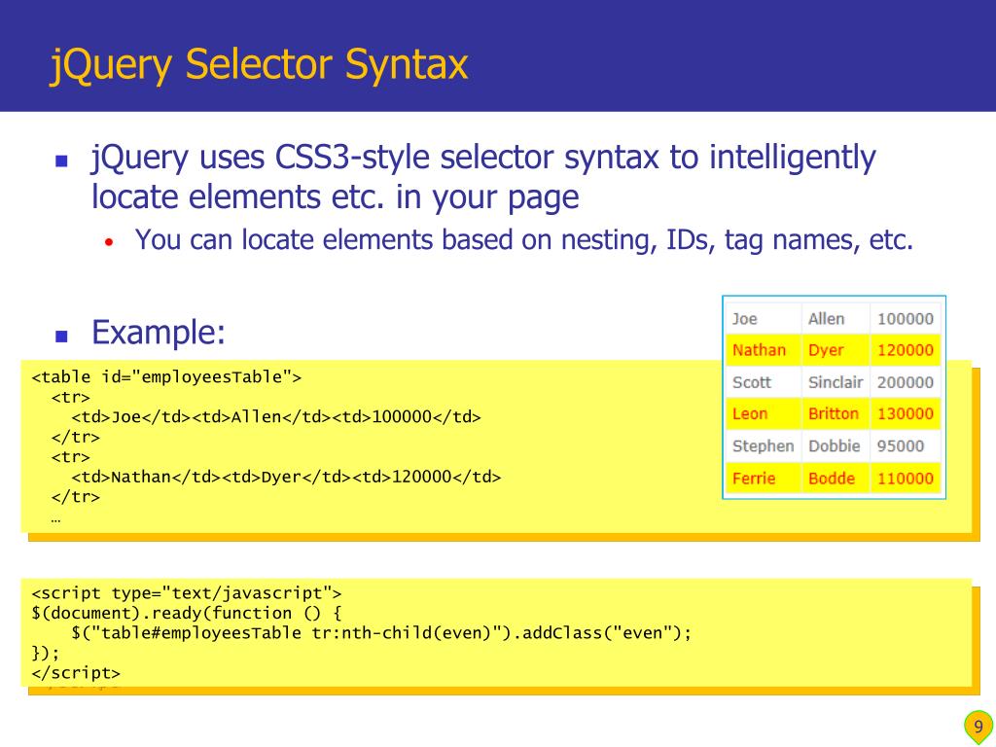Click the slide number 9 badge
This screenshot has height=747, width=996.
tap(978, 726)
